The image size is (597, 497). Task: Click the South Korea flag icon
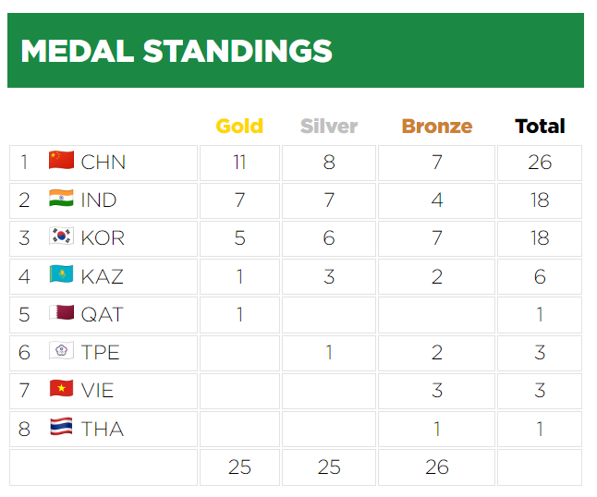pos(61,236)
